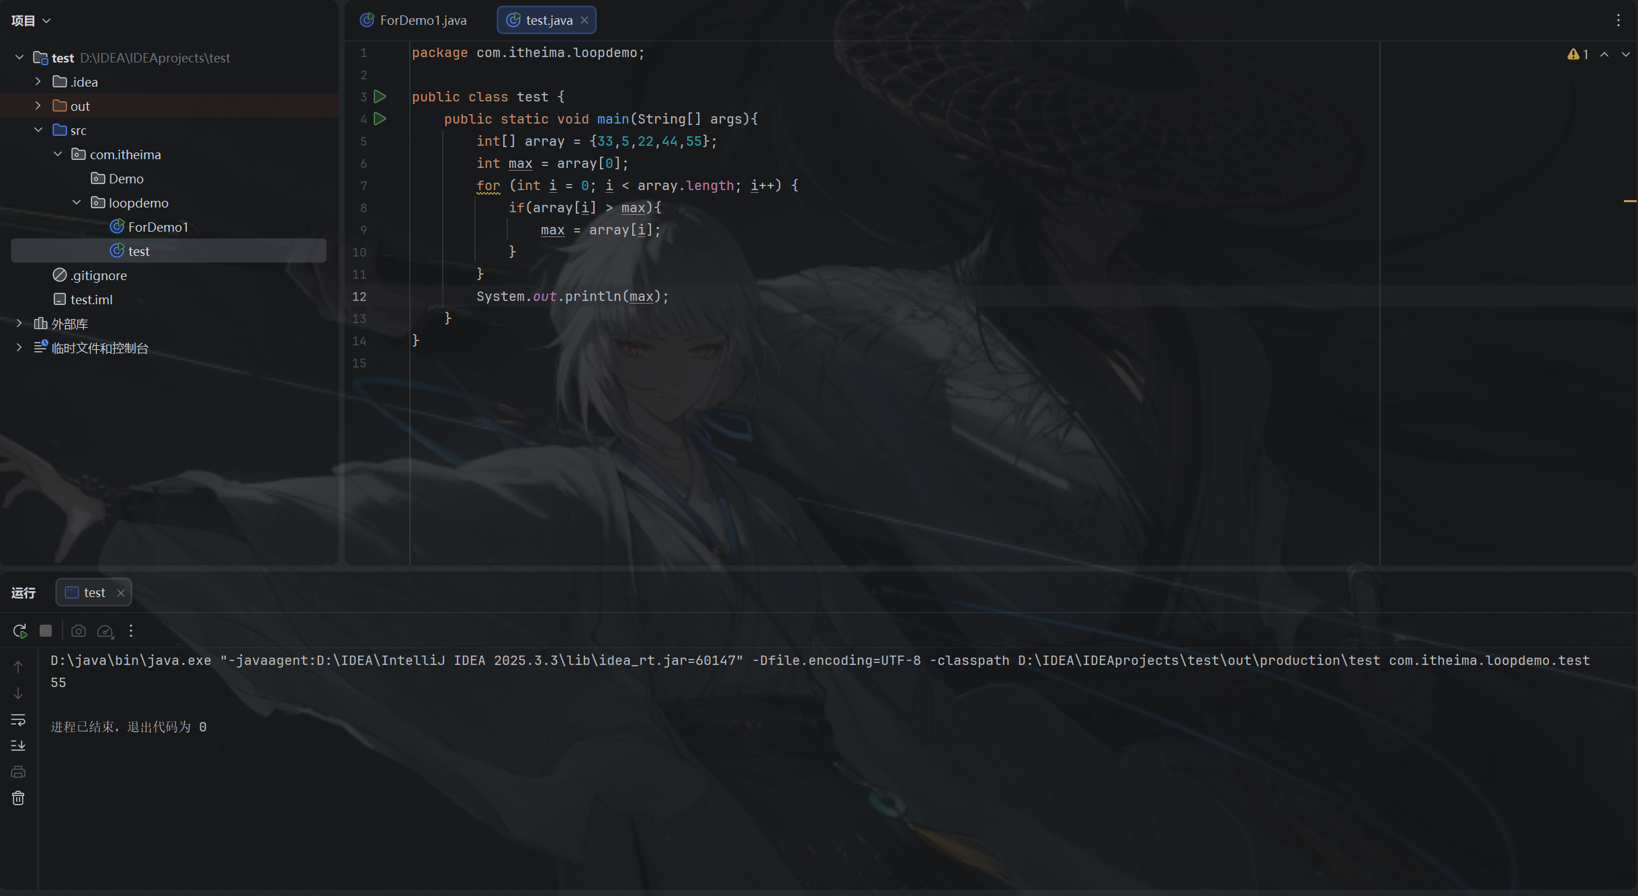Open the test.iml file
1638x896 pixels.
[83, 300]
